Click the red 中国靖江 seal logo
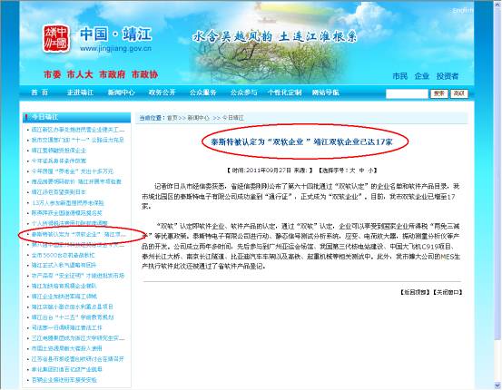 pos(56,39)
